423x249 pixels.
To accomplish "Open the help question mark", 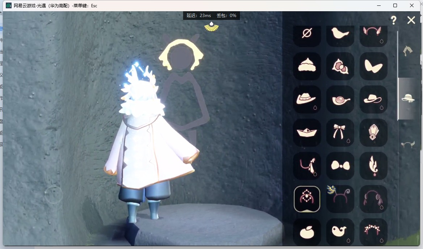I will point(394,20).
